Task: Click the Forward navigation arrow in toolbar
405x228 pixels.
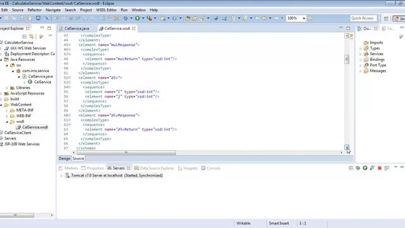Action: (277, 18)
